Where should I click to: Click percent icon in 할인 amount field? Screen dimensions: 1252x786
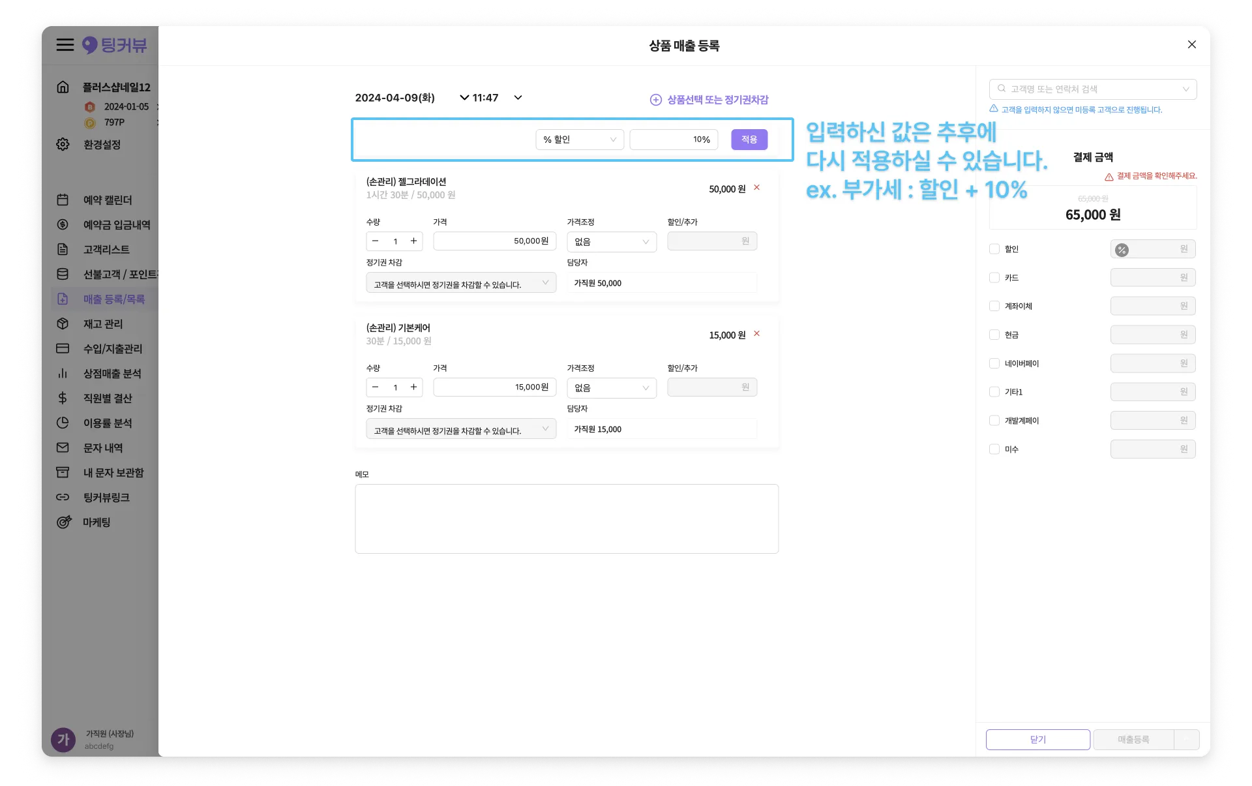click(x=1122, y=250)
